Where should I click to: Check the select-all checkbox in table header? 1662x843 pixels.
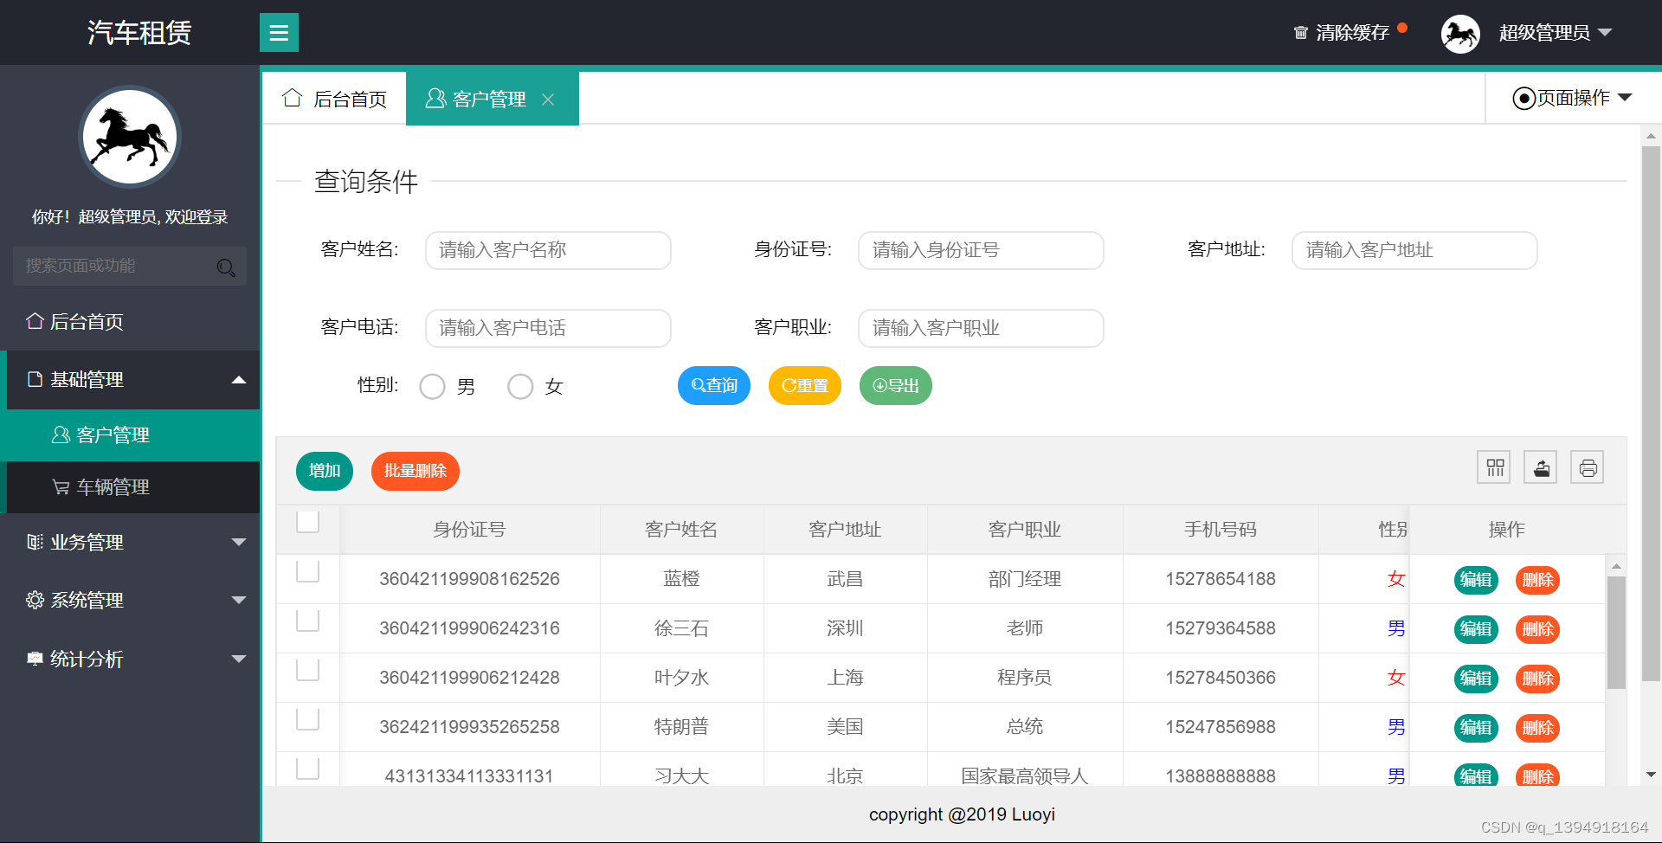307,521
